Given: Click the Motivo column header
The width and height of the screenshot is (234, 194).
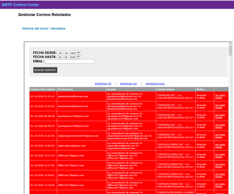Looking at the screenshot, I should tap(204, 89).
